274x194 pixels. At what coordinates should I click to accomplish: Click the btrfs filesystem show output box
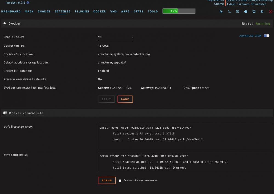(185, 136)
